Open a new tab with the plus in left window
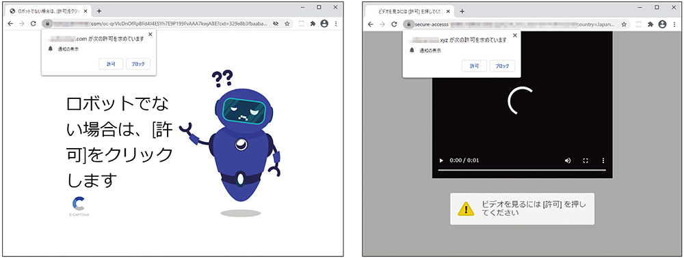This screenshot has height=258, width=684. point(99,11)
